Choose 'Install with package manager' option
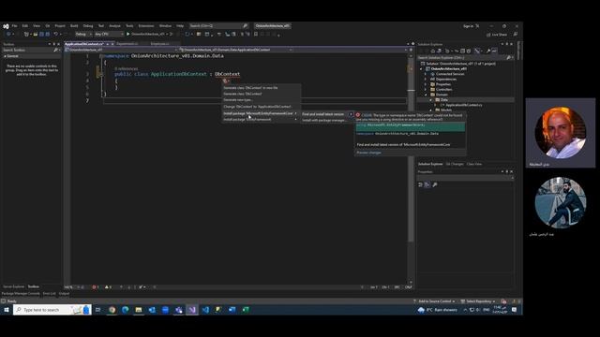Image resolution: width=600 pixels, height=337 pixels. (x=324, y=121)
